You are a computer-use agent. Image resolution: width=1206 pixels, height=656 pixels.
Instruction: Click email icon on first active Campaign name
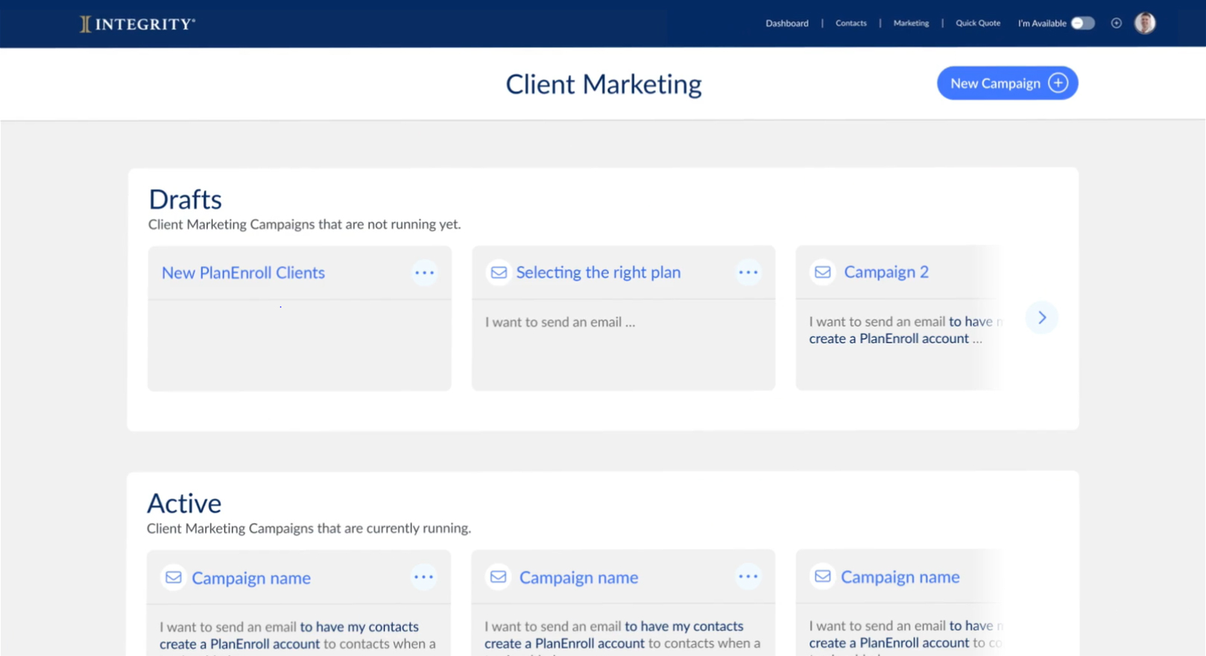tap(173, 577)
